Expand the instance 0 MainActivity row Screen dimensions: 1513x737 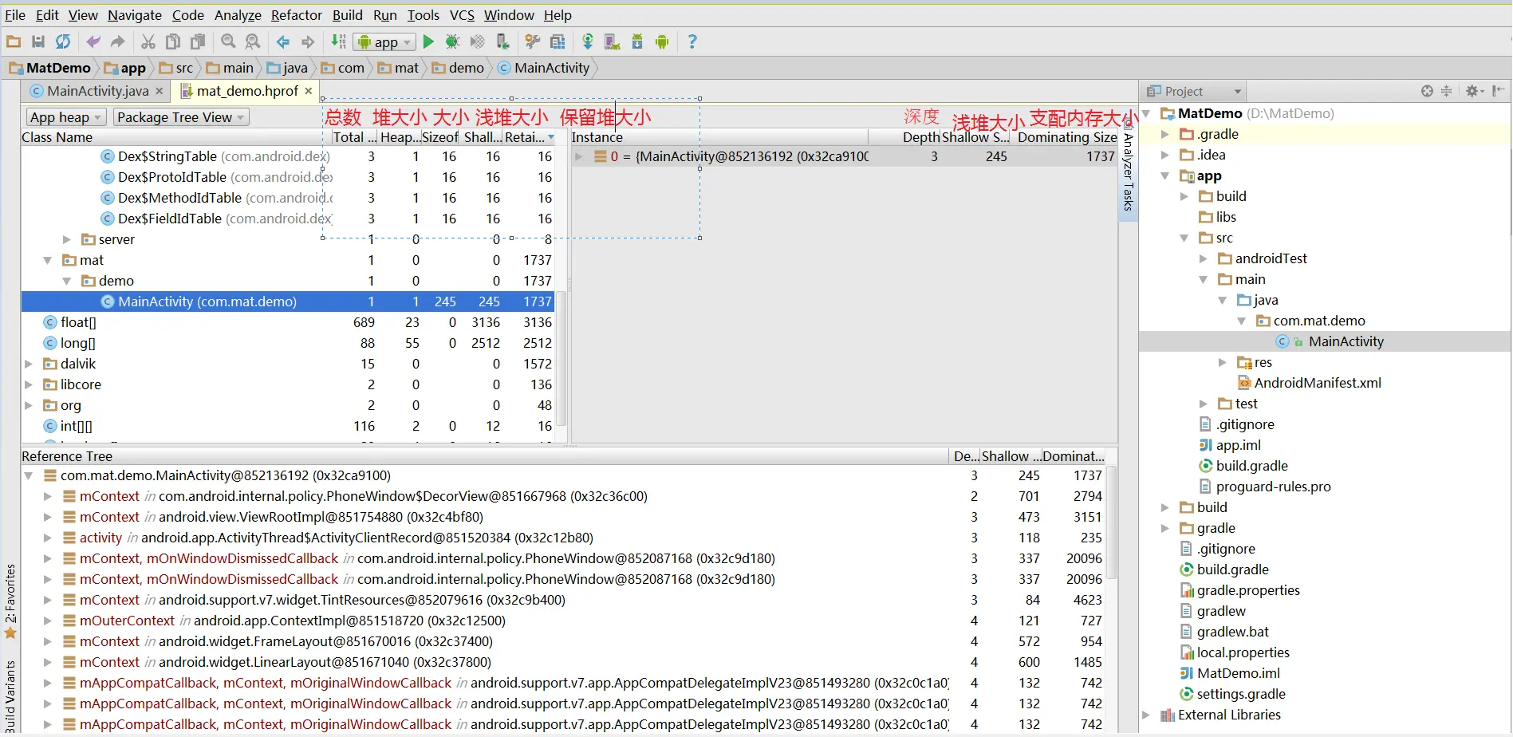point(579,156)
